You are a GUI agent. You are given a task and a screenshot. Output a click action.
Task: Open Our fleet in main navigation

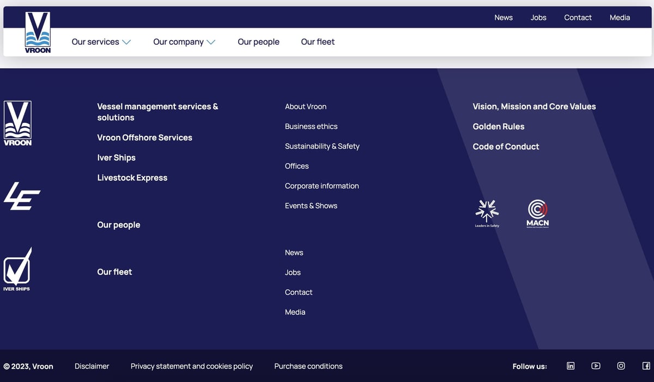(x=318, y=42)
